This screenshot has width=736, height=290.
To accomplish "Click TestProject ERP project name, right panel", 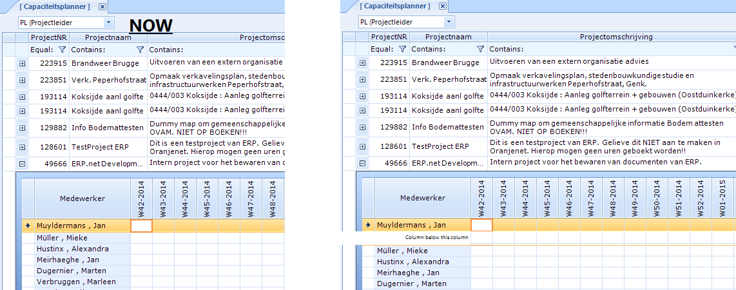I will tap(440, 146).
